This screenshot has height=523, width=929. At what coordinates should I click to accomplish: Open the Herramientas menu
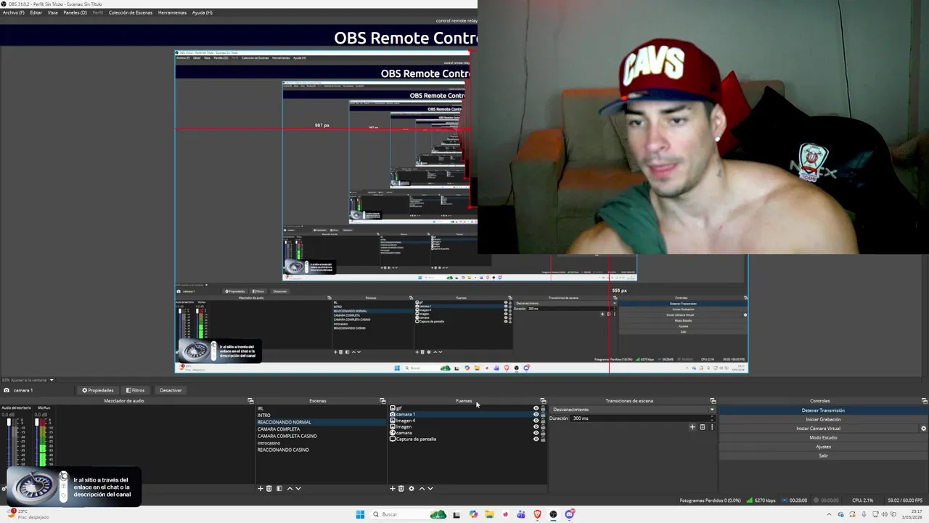(x=172, y=12)
